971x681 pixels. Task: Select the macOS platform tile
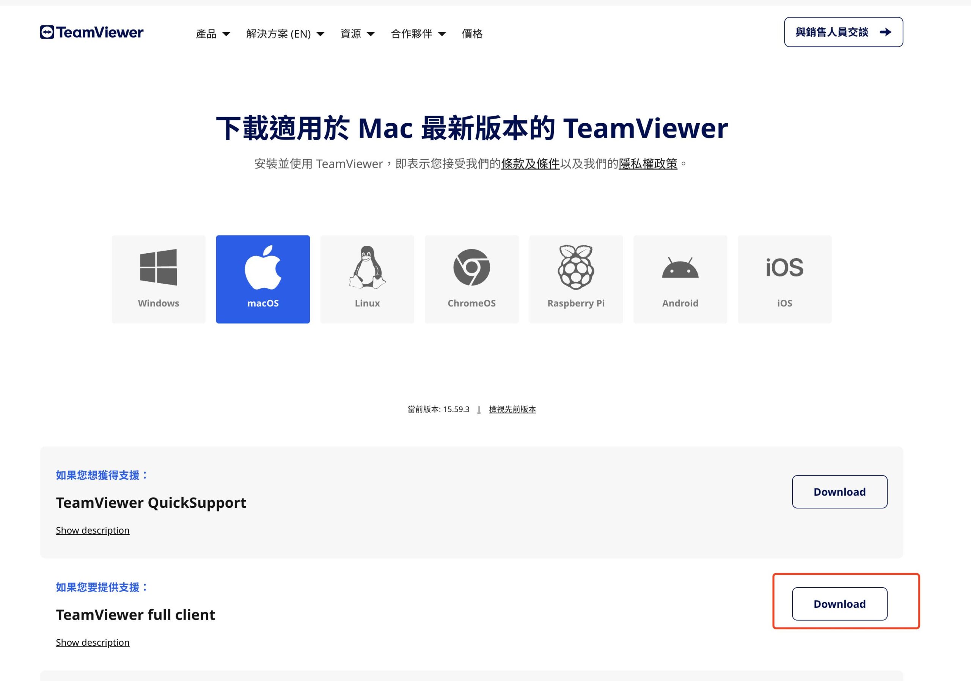[x=262, y=279]
